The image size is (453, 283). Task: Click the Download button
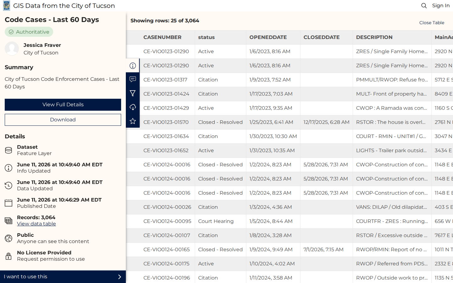63,120
